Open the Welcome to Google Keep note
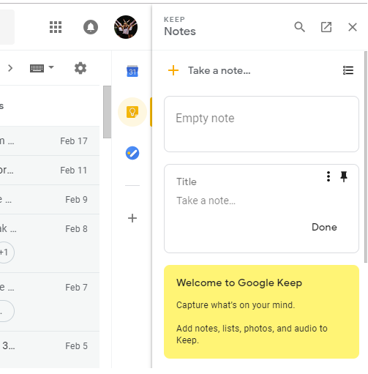 [261, 312]
